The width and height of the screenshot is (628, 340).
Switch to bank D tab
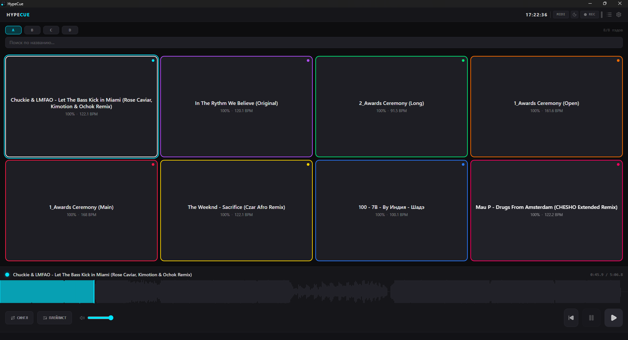(x=70, y=30)
